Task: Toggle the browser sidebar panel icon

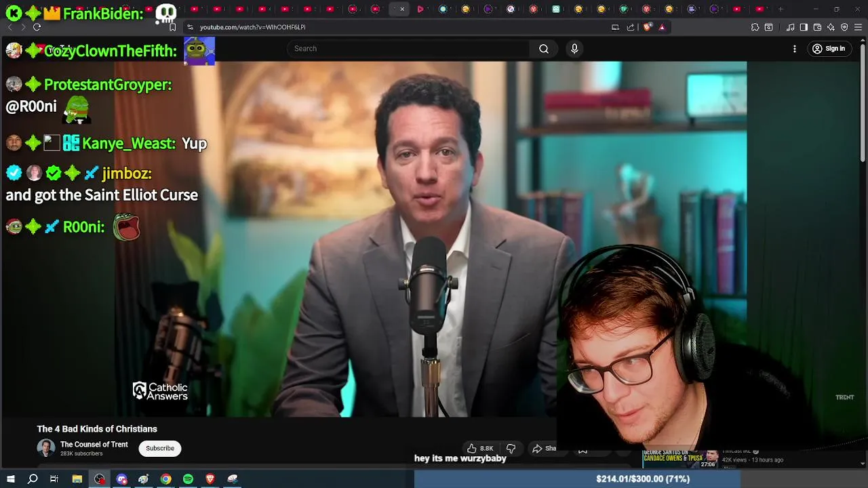Action: pyautogui.click(x=804, y=27)
